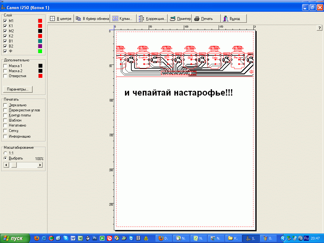Enable the 'Отверстия' checkbox
The width and height of the screenshot is (324, 243).
click(x=5, y=76)
